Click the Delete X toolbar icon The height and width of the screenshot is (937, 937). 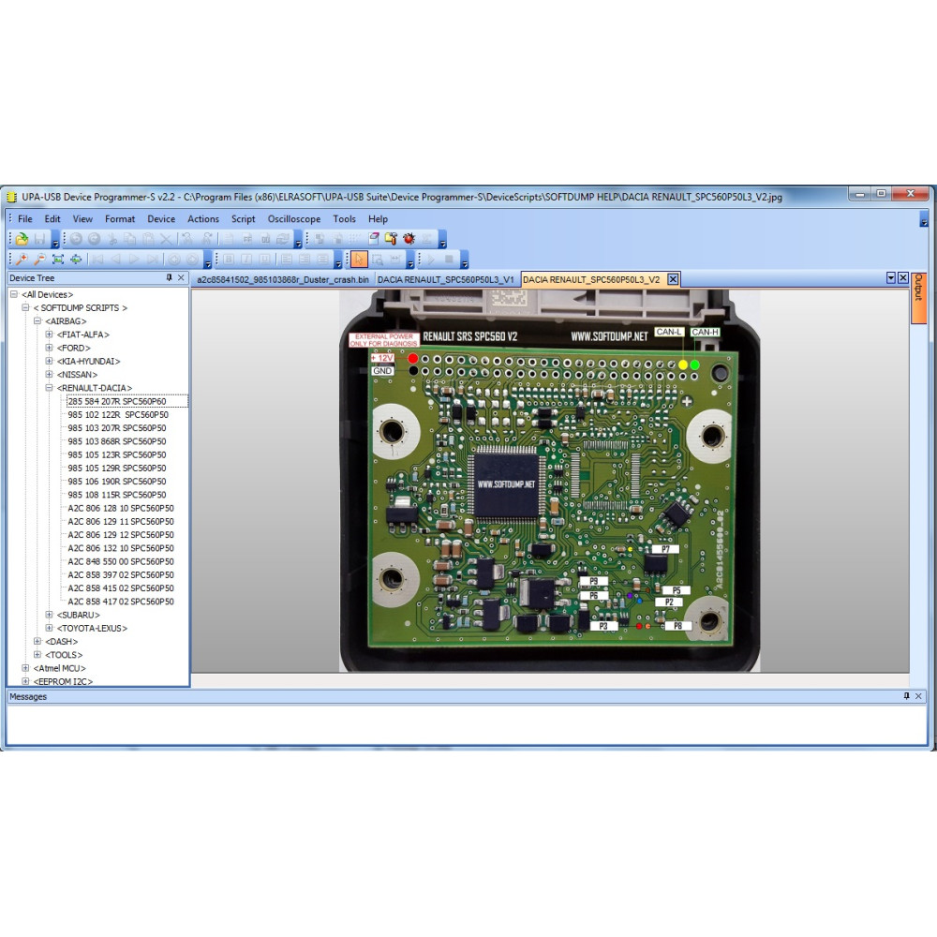tap(166, 239)
